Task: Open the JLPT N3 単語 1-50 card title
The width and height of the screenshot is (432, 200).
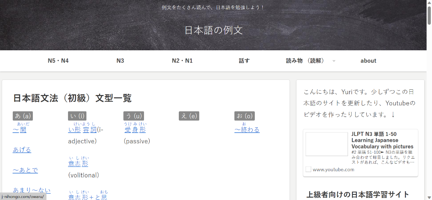Action: point(382,140)
